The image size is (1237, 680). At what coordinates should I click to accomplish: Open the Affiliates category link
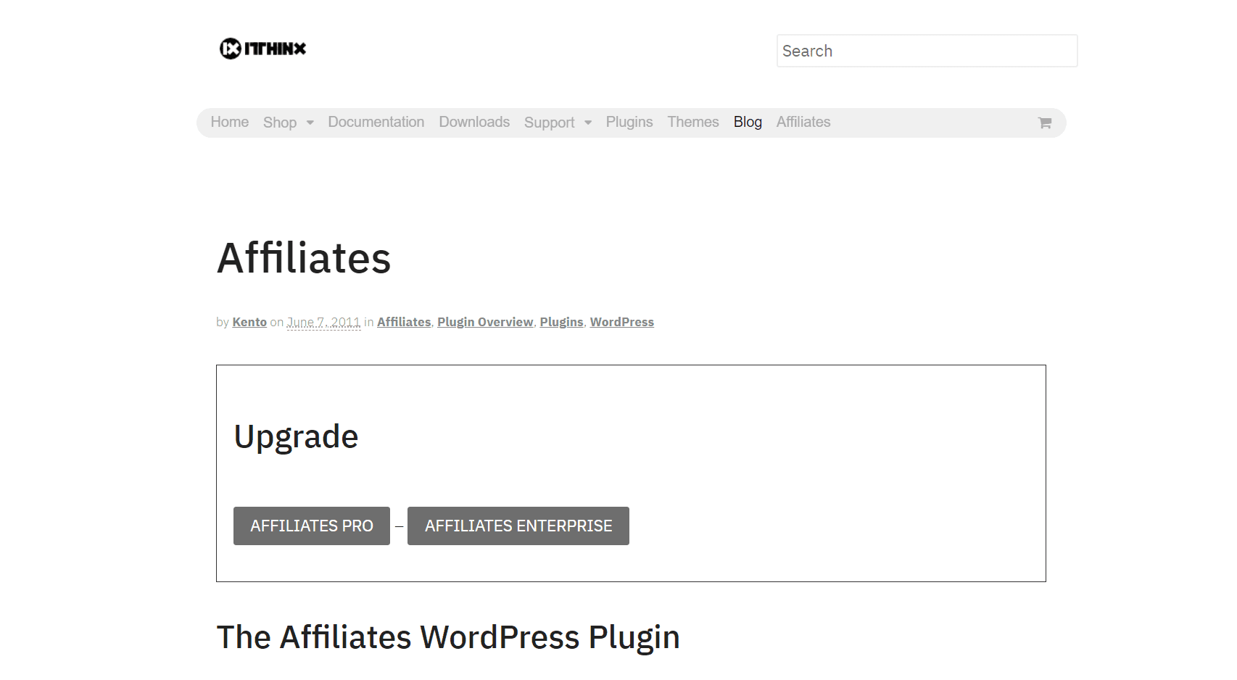[x=403, y=321]
